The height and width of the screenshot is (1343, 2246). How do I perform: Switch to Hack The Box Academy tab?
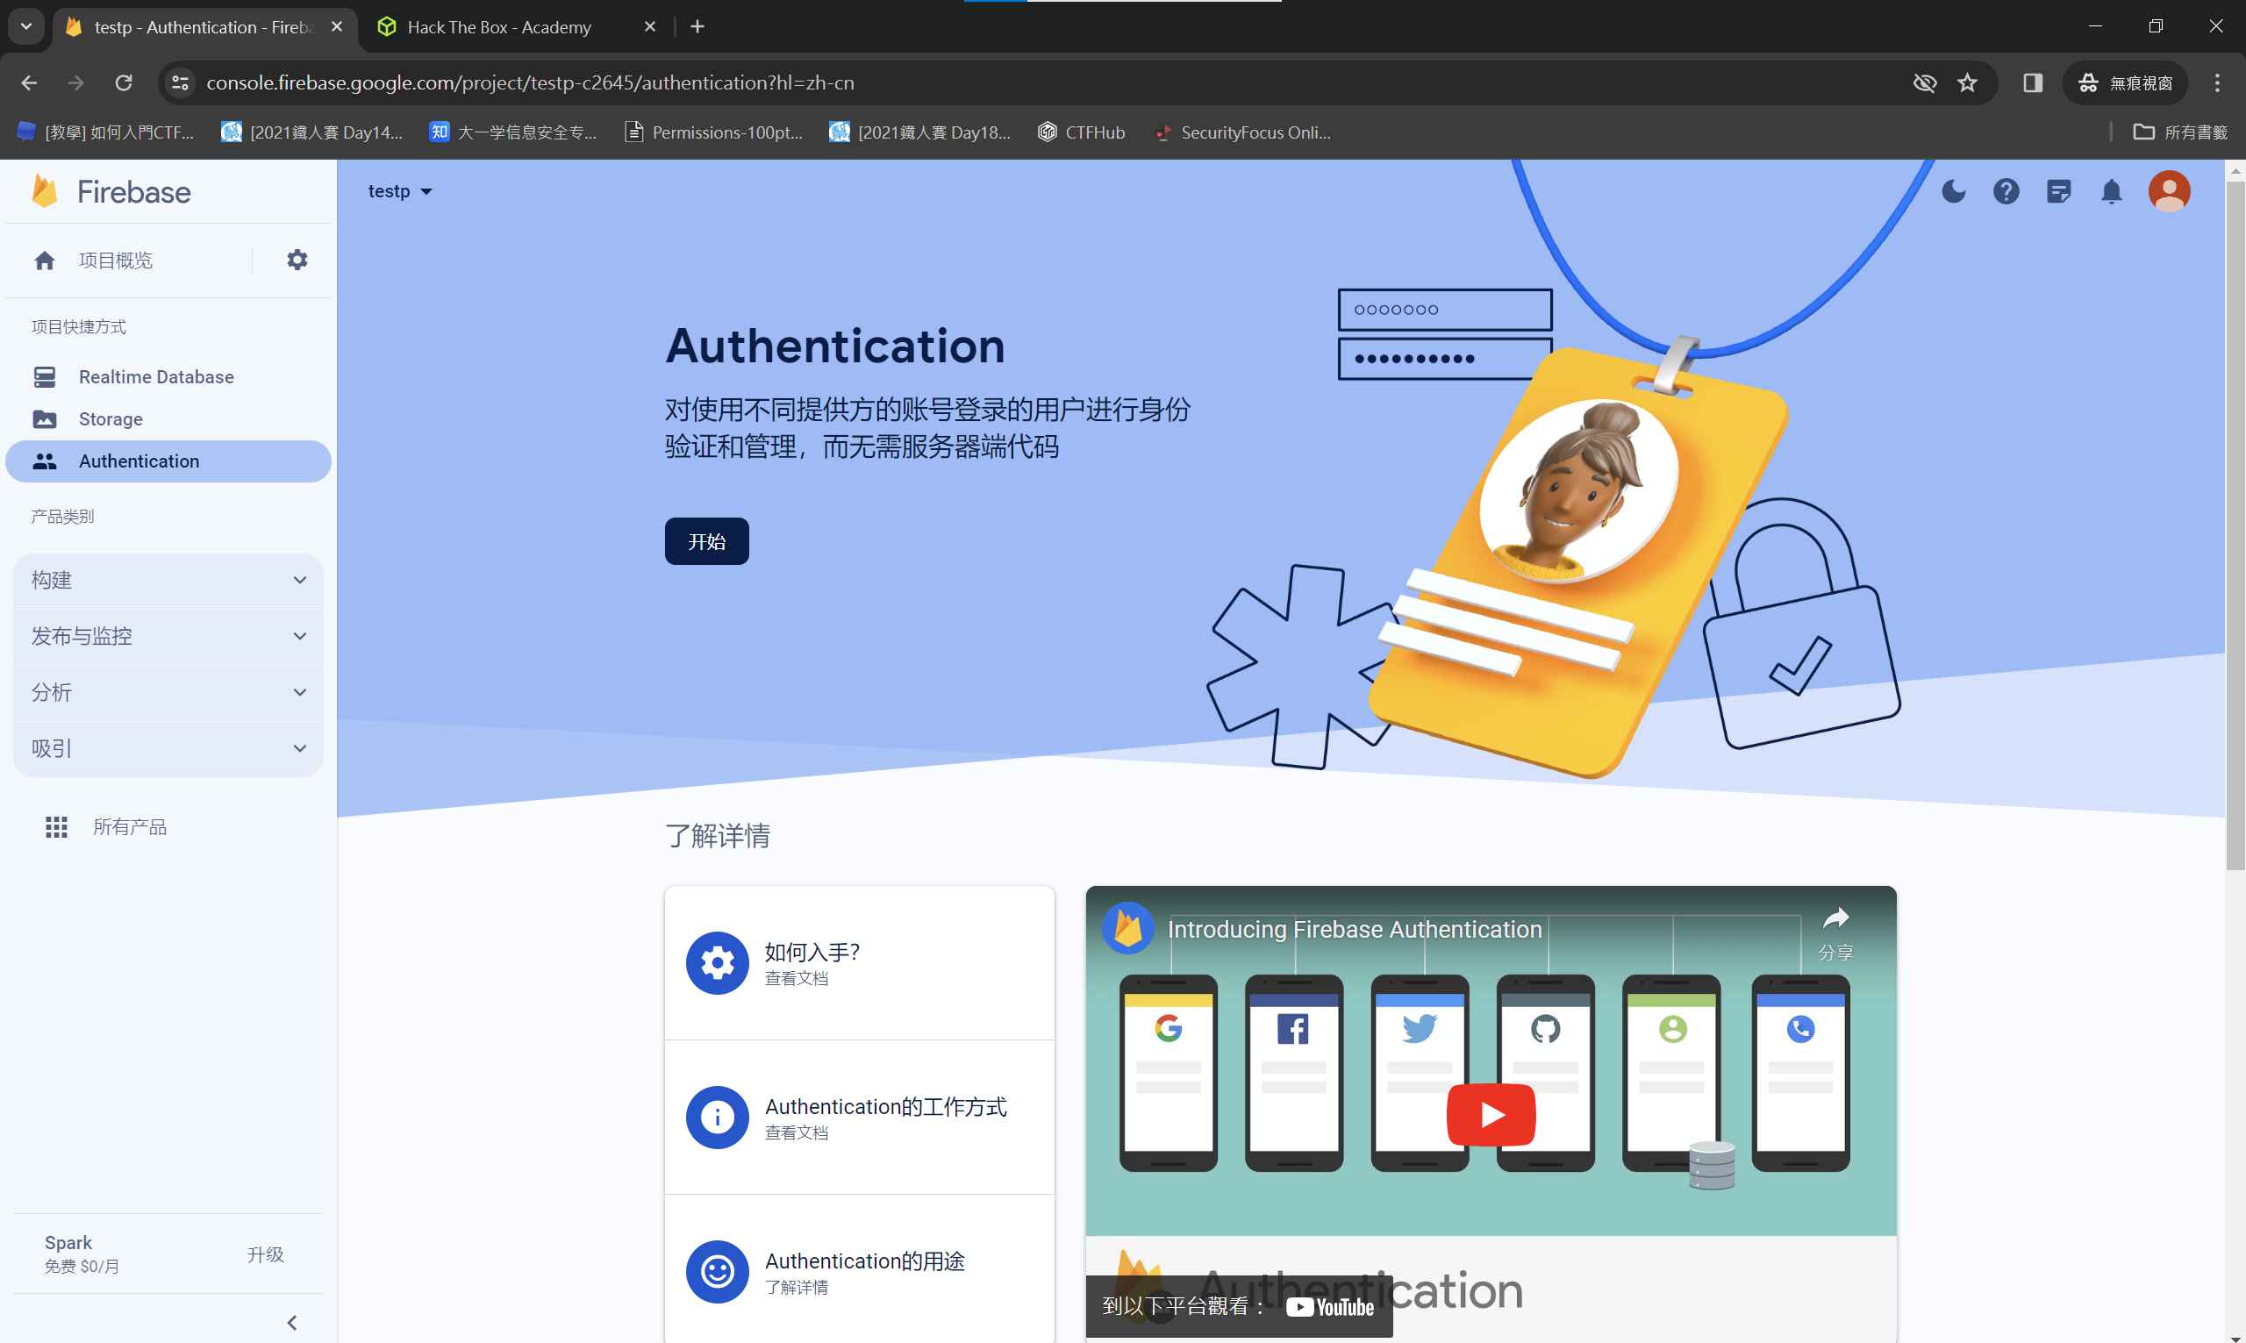coord(499,27)
